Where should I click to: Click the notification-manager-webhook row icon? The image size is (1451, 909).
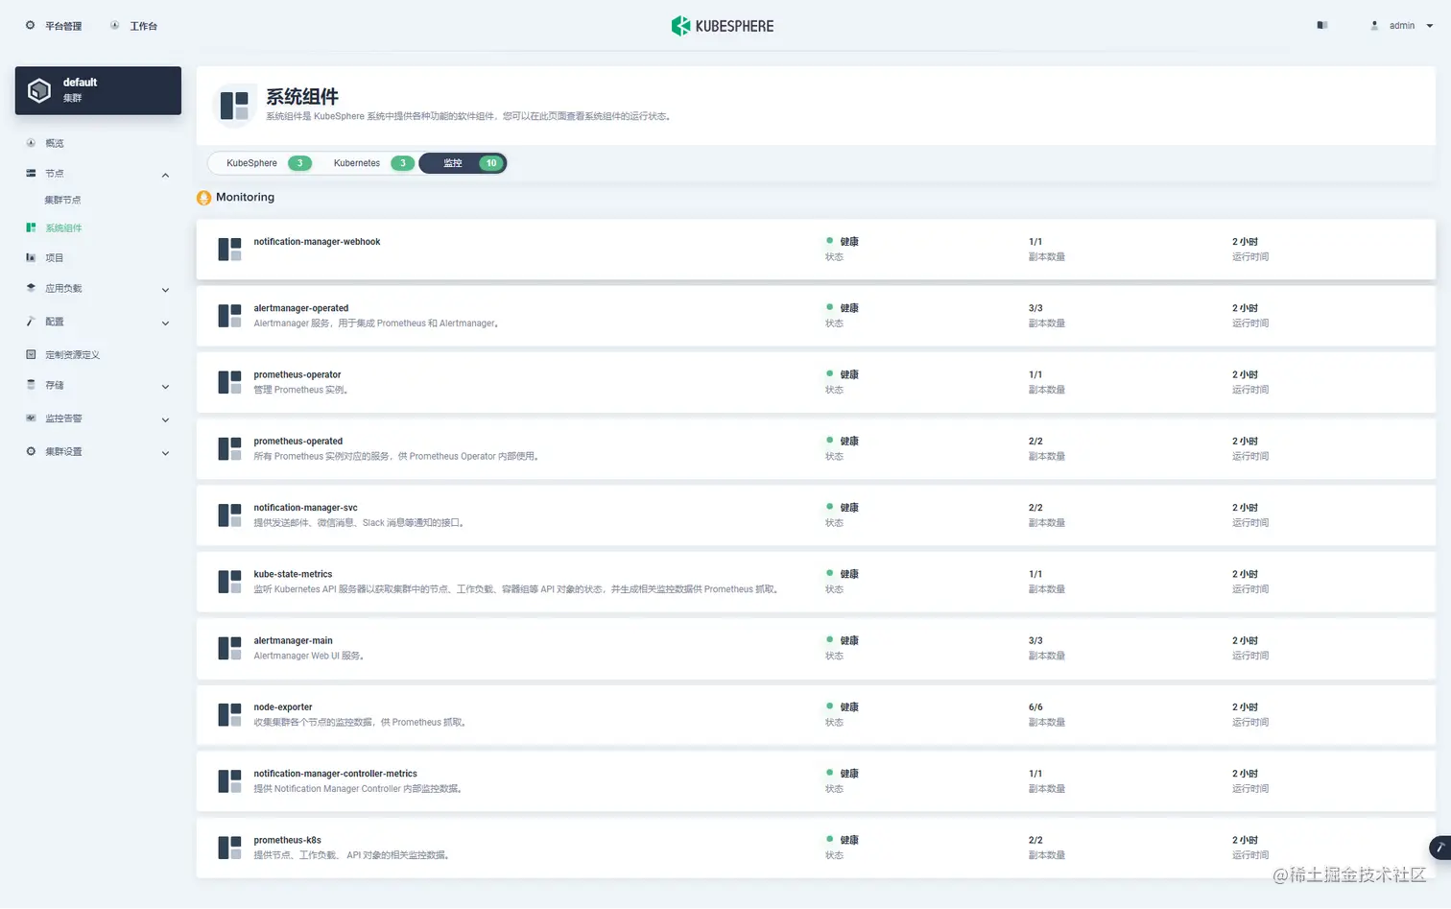(229, 250)
